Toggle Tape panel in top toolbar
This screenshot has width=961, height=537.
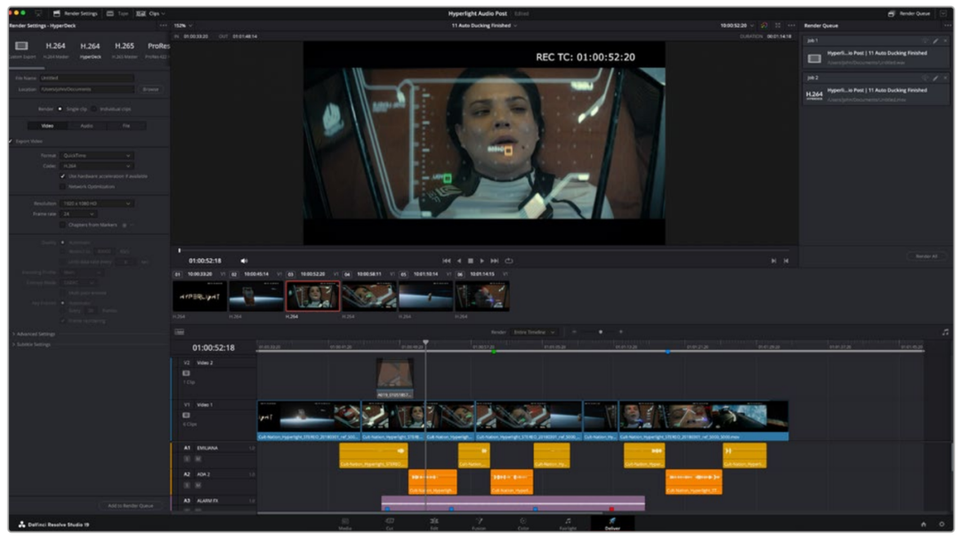point(117,13)
